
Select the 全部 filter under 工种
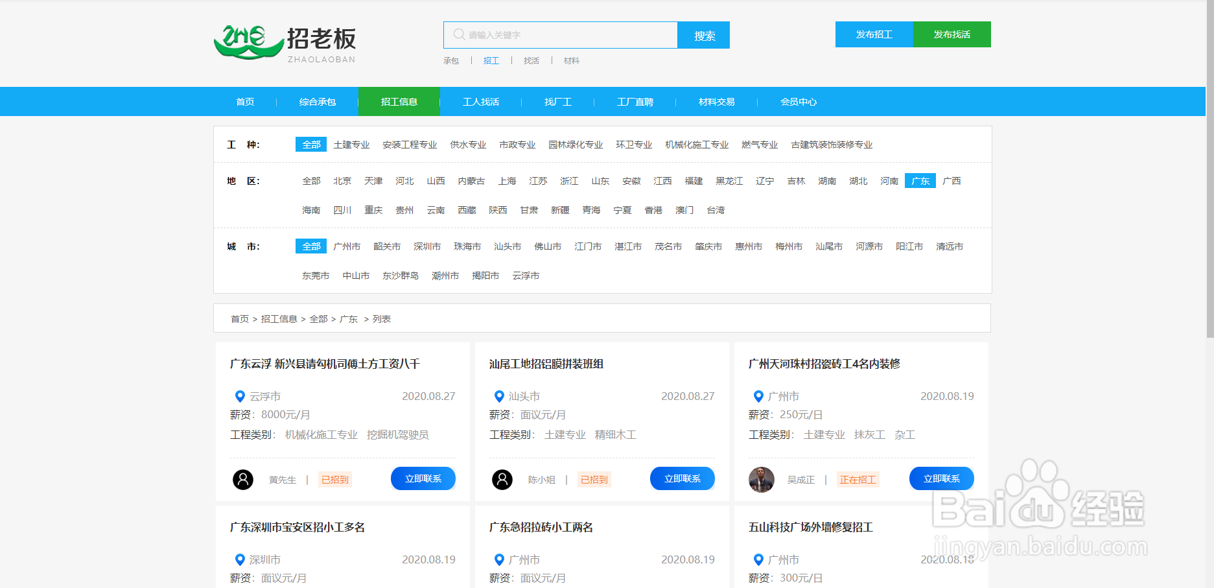tap(310, 144)
